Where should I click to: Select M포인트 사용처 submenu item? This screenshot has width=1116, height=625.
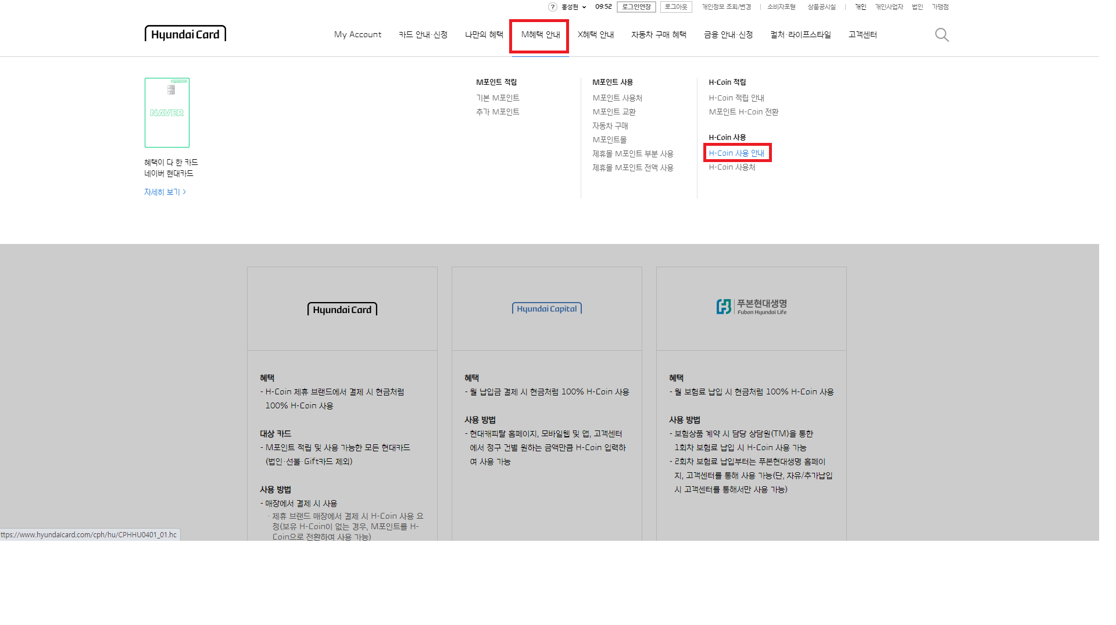(617, 98)
